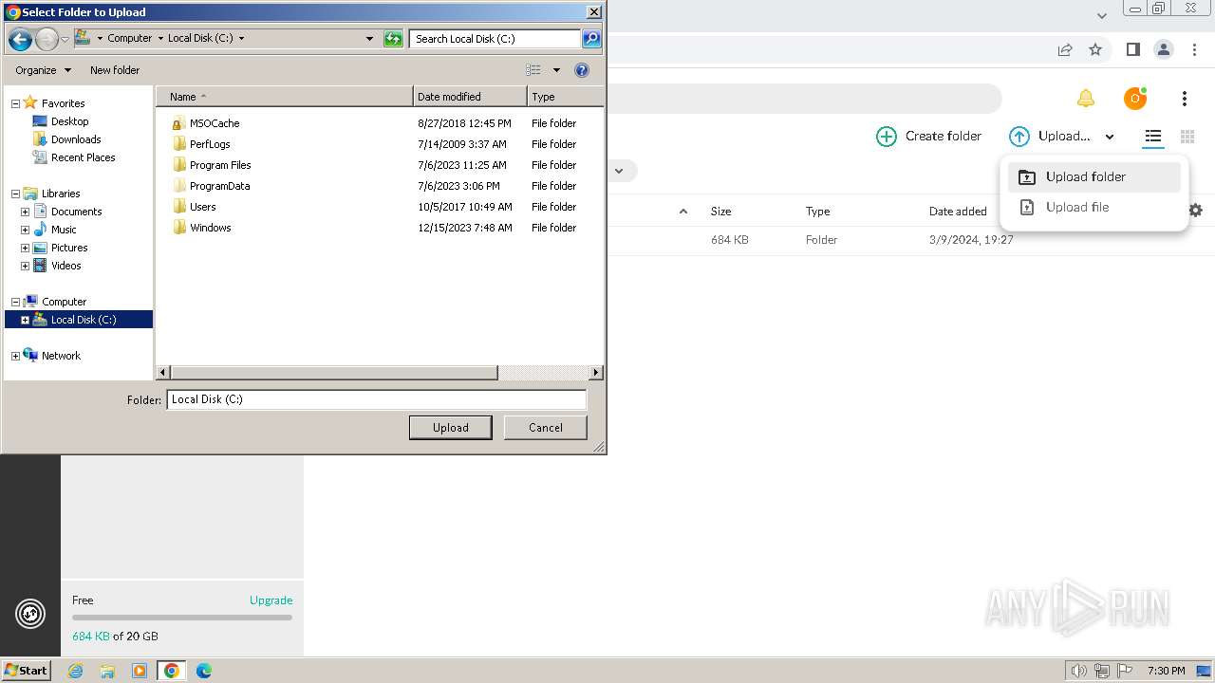Open the dialog help question mark icon

click(x=582, y=70)
